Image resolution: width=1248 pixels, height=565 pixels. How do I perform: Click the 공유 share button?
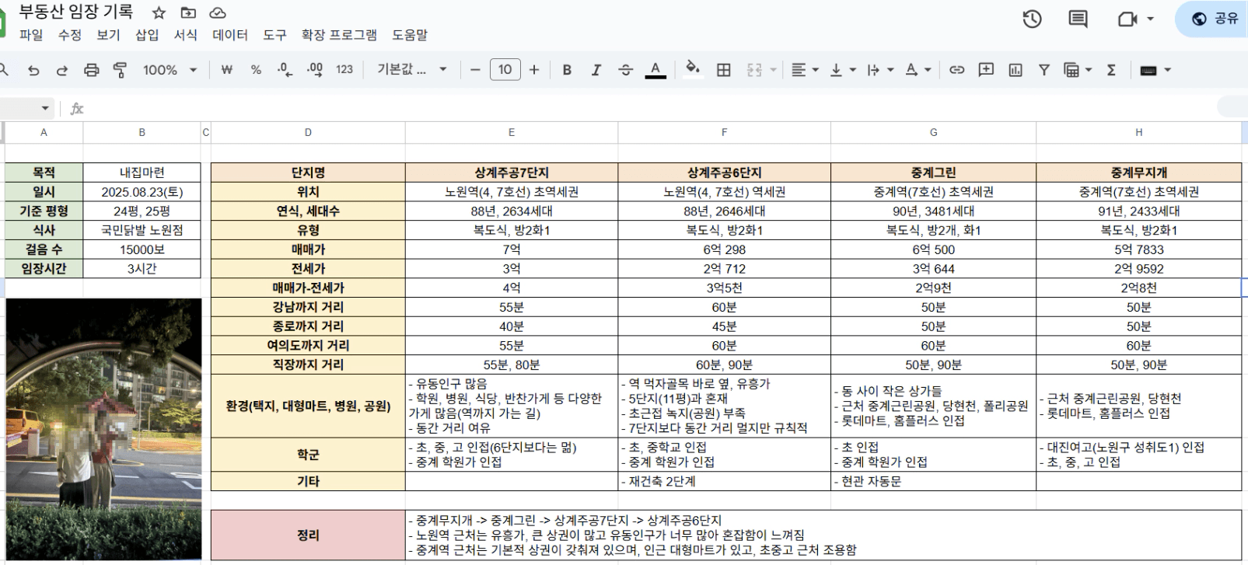[1215, 19]
